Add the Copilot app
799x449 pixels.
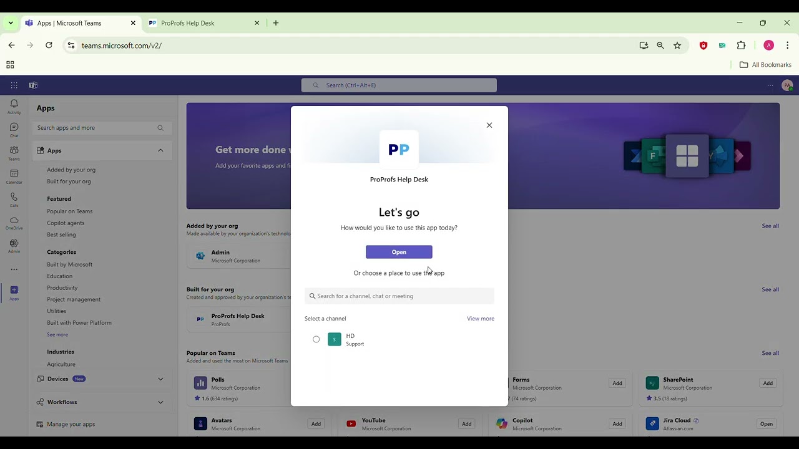click(617, 424)
